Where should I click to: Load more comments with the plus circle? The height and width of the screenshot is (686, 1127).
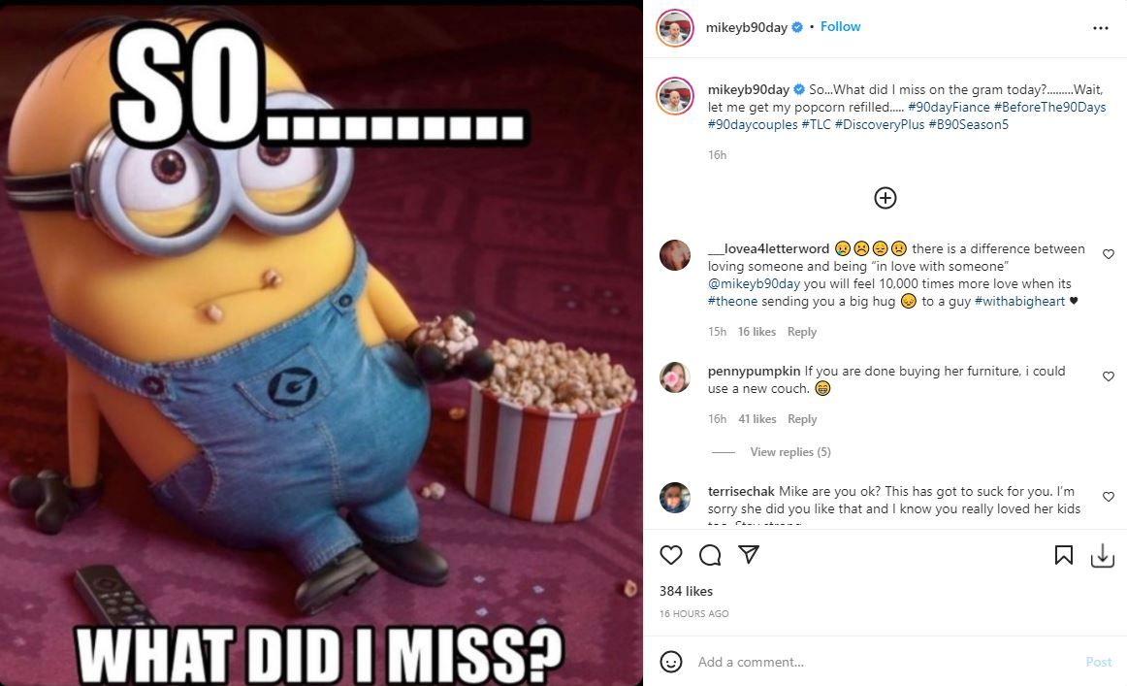click(x=885, y=198)
